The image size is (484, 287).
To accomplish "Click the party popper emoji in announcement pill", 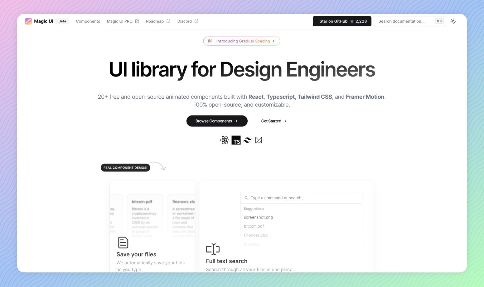I will click(x=210, y=41).
